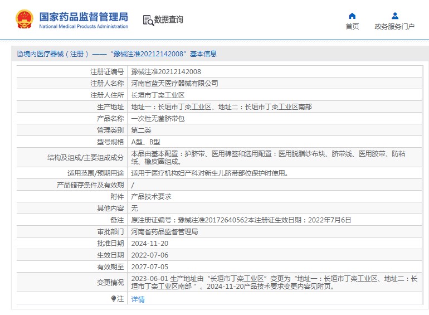Click remark text 原注册证编号

(241, 220)
